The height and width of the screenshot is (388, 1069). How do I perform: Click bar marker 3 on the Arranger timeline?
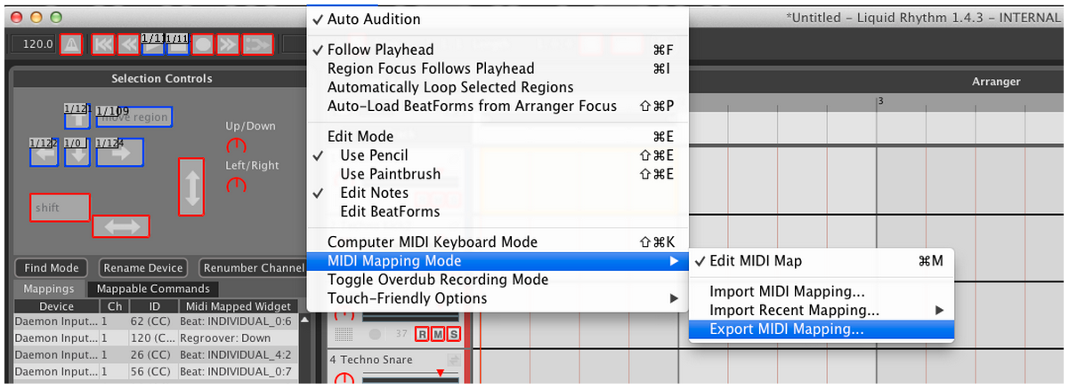[879, 101]
